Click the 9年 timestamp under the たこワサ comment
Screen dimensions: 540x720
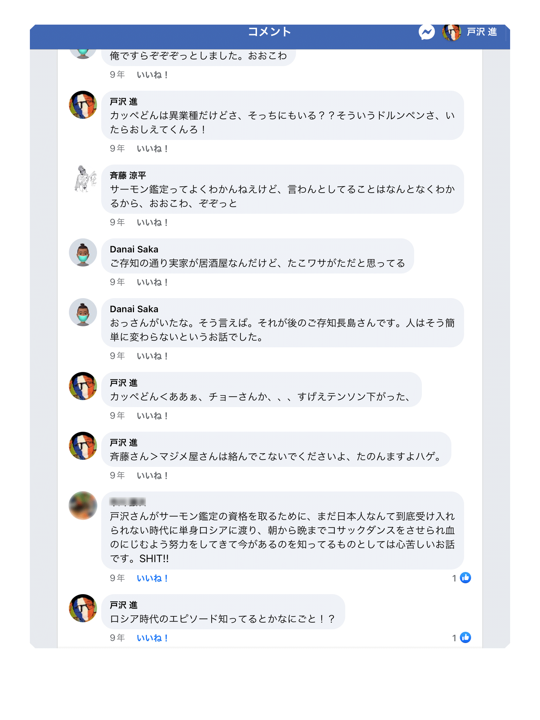pos(117,282)
